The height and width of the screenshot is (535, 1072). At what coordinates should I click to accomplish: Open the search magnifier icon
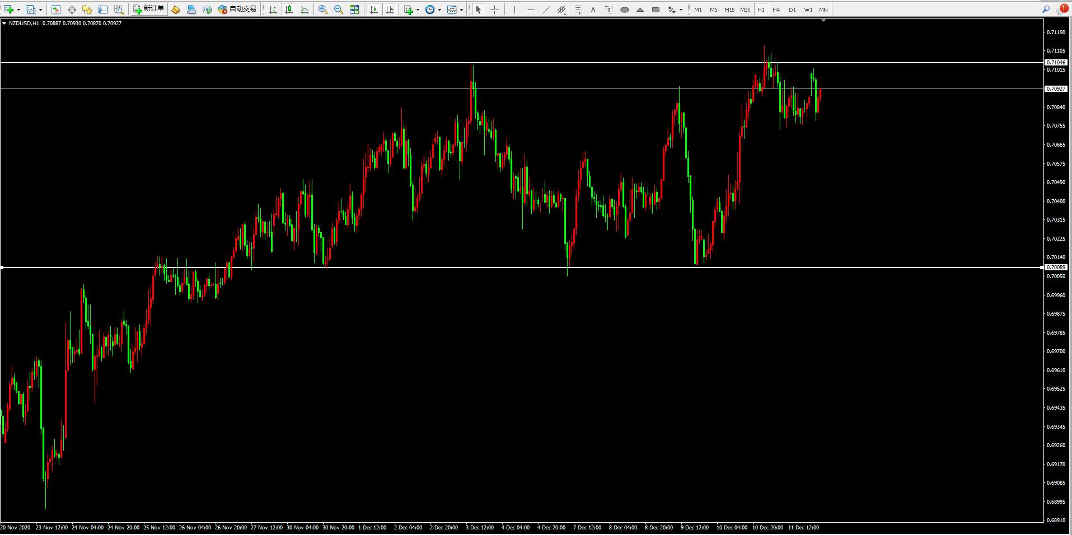point(1046,10)
